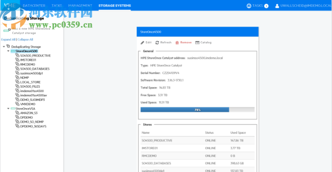The height and width of the screenshot is (172, 332).
Task: Open the user account menu
Action: click(x=303, y=6)
